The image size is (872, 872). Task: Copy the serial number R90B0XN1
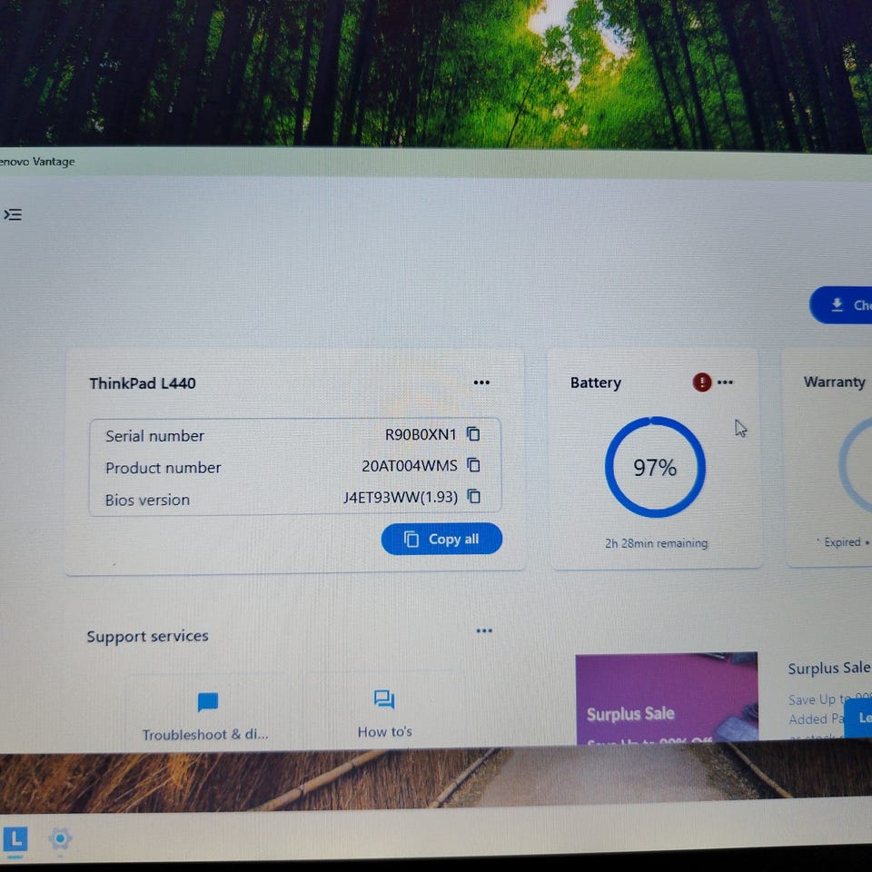click(473, 434)
